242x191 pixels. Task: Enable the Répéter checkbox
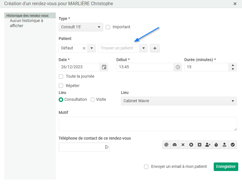click(61, 86)
